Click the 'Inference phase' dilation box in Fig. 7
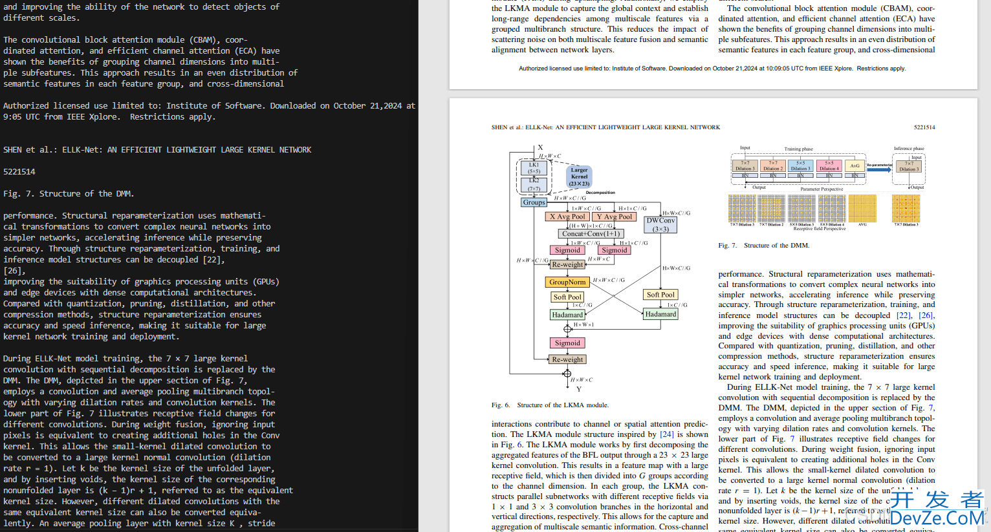Viewport: 991px width, 532px height. coord(908,166)
